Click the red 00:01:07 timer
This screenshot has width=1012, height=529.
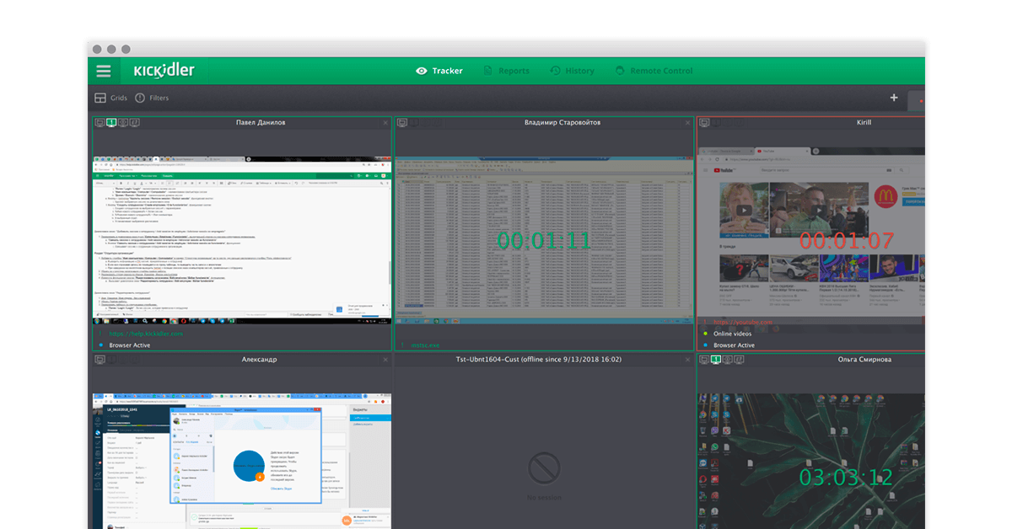847,241
